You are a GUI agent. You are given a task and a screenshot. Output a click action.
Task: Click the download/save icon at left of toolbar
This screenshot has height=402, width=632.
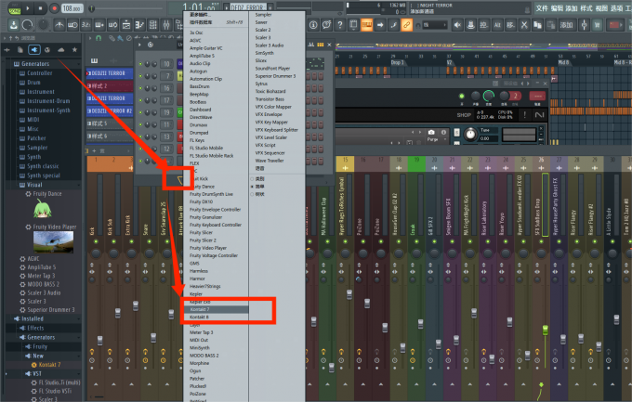click(x=13, y=25)
